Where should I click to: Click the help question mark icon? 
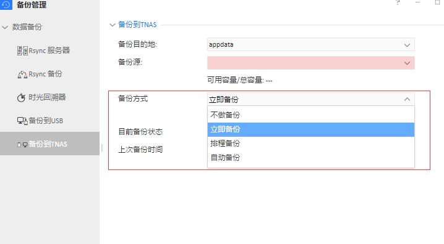click(398, 2)
